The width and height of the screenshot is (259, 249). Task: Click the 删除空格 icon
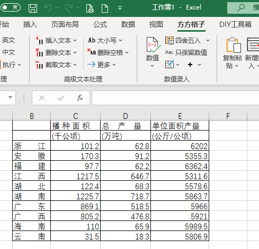[x=92, y=52]
